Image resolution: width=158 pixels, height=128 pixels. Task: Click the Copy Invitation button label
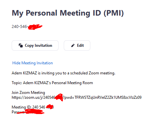[39, 45]
